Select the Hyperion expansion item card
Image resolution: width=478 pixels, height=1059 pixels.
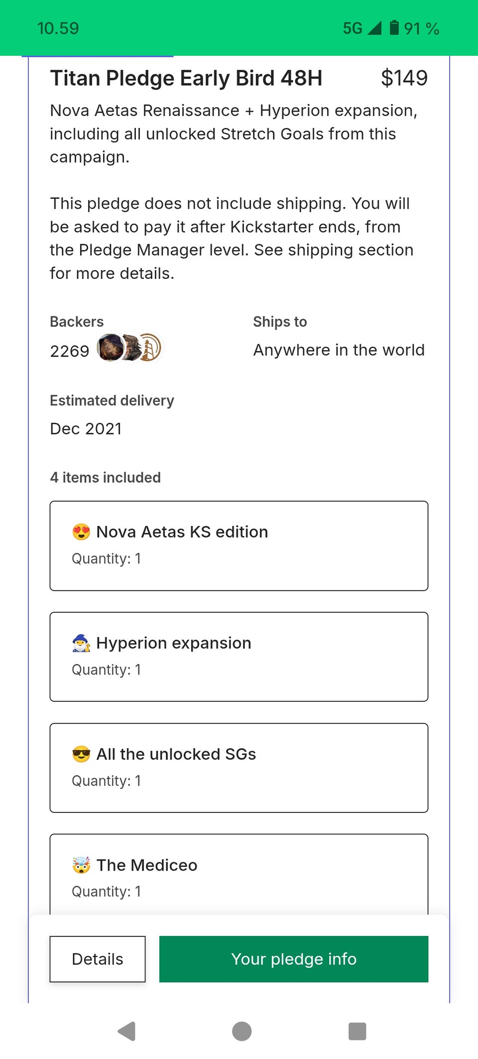pos(239,657)
